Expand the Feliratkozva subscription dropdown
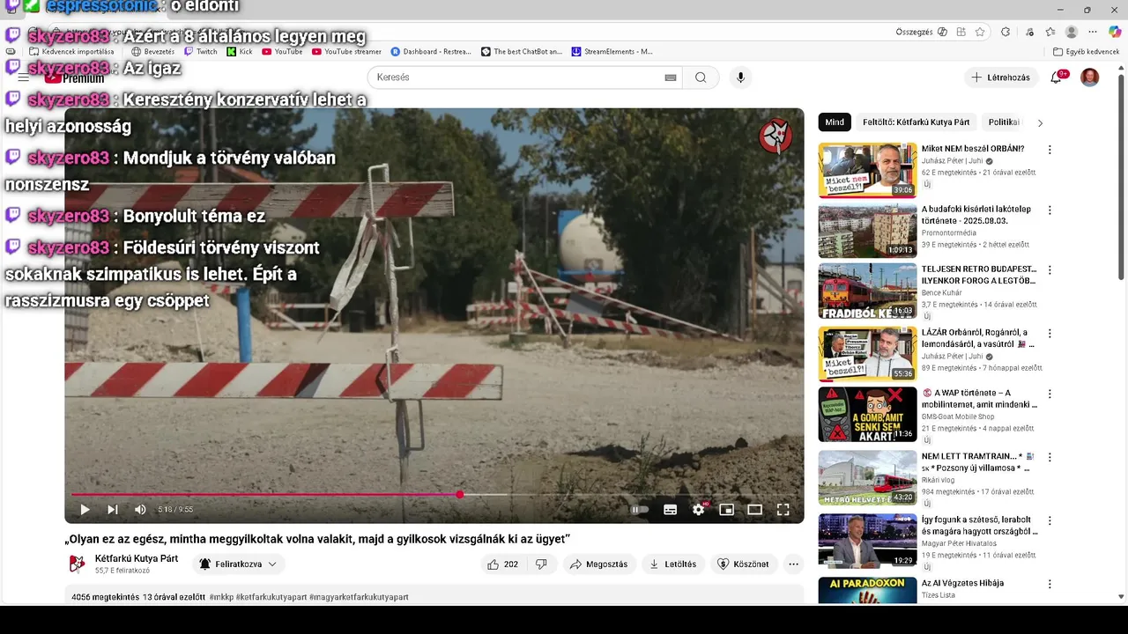 (237, 564)
